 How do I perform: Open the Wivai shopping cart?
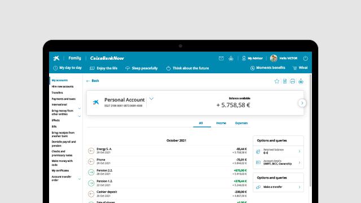coord(300,68)
